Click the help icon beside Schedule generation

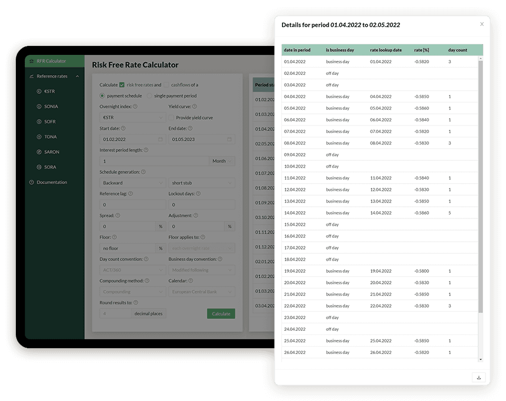143,172
